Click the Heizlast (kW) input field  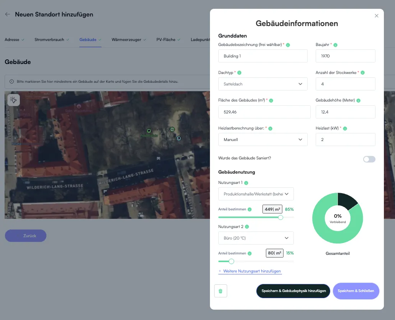tap(345, 139)
